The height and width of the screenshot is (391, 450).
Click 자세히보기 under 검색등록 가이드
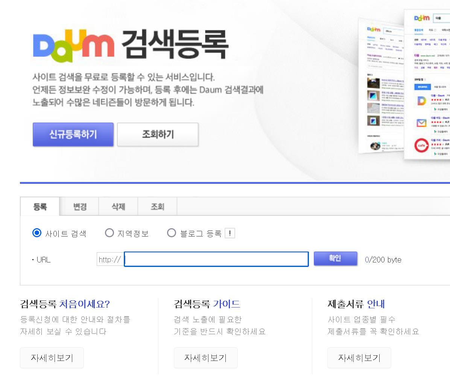[x=206, y=358]
